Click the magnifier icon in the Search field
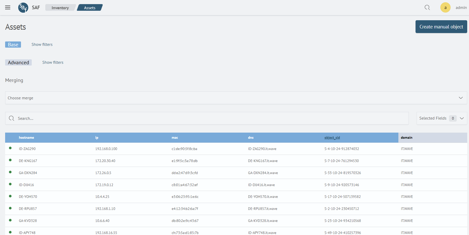 12,118
